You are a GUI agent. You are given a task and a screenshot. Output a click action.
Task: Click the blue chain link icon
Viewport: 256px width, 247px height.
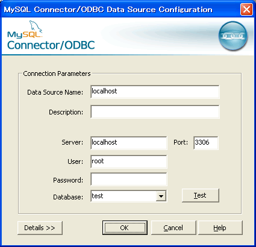(233, 36)
